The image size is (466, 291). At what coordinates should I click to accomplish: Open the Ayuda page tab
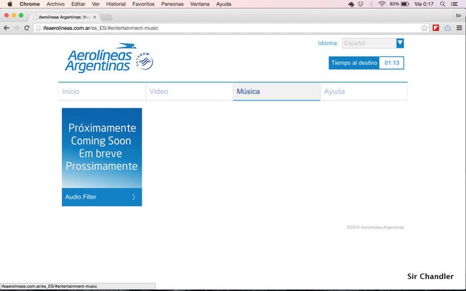pos(363,92)
